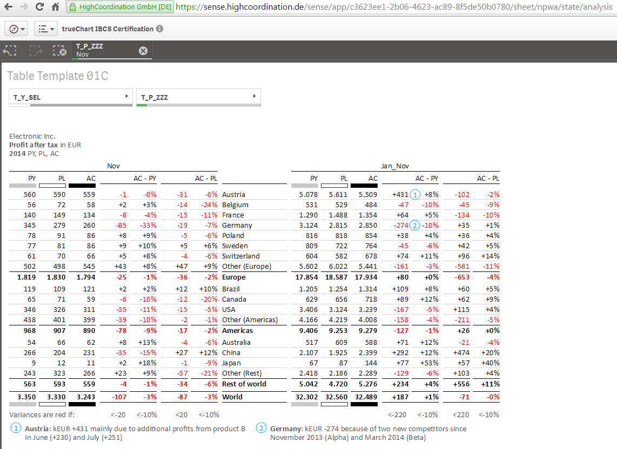The width and height of the screenshot is (617, 449).
Task: Focus the URL address field
Action: coord(393,6)
